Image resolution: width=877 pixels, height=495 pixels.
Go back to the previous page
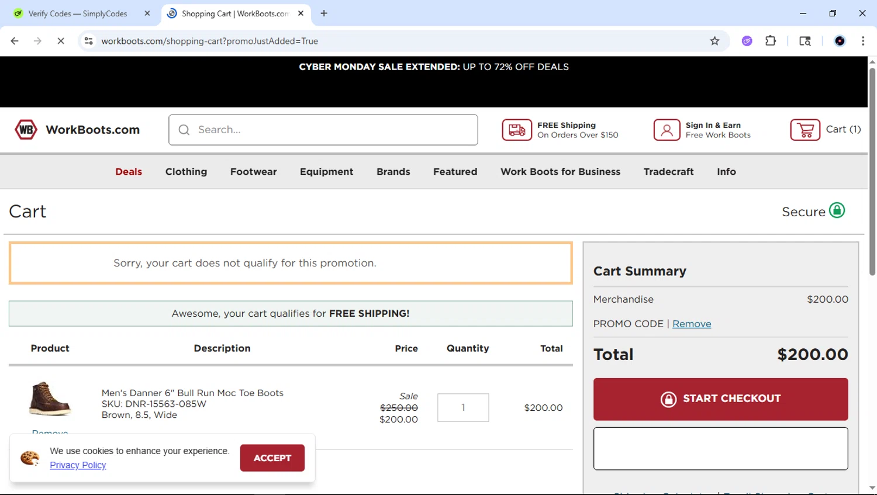(15, 41)
